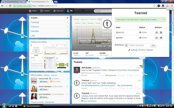Click the Go button to add user

(x=154, y=45)
